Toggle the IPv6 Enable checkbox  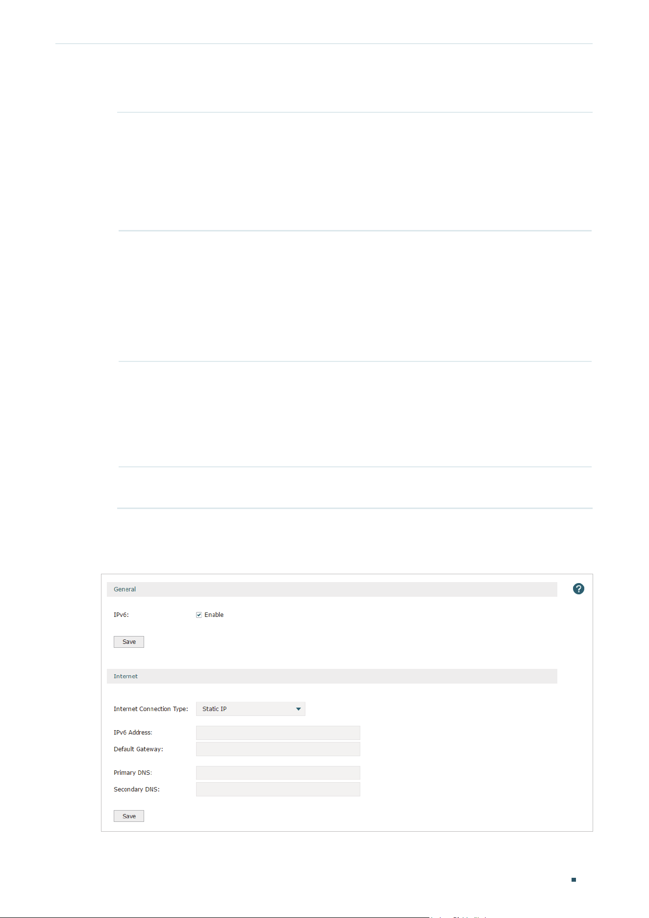pos(199,615)
